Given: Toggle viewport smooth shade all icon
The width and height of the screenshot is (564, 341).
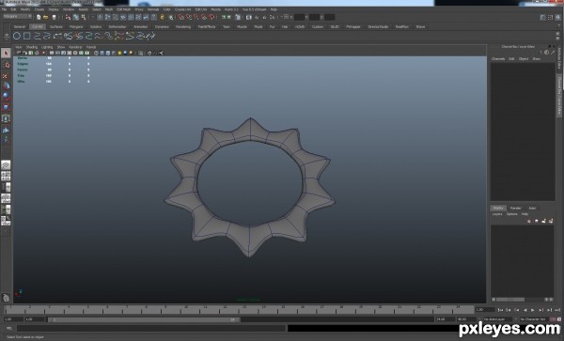Looking at the screenshot, I should [x=102, y=53].
